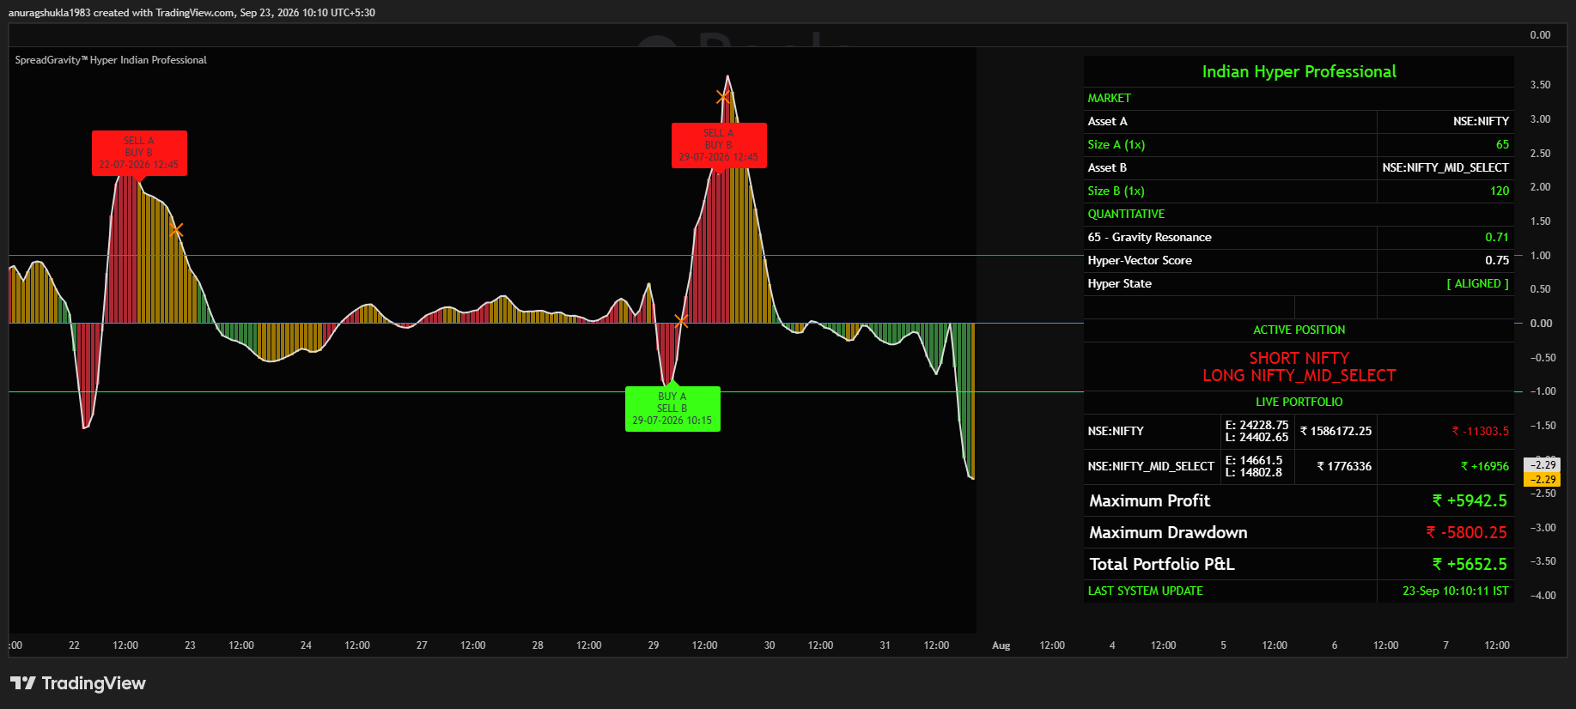Viewport: 1576px width, 709px height.
Task: Select the NSE:NIFTY_MID_SELECT row label in Live Portfolio
Action: pos(1151,466)
